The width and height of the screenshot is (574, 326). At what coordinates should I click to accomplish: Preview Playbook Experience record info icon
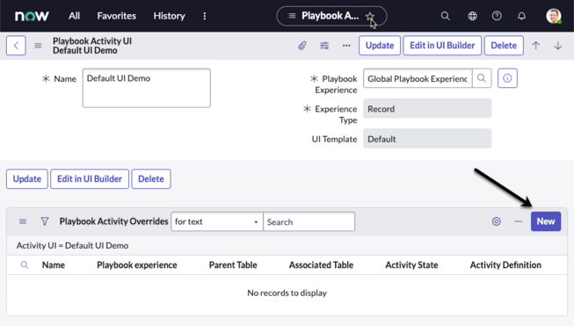coord(507,78)
